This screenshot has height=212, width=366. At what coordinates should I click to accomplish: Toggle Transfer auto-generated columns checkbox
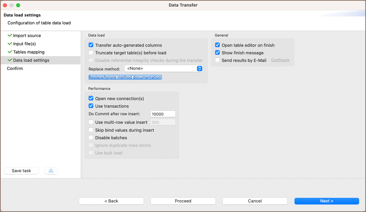click(x=91, y=45)
